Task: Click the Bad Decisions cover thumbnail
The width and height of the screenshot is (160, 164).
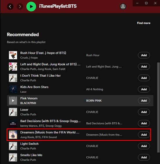Action: (13, 123)
